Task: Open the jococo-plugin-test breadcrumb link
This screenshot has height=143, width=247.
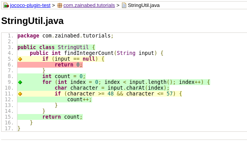Action: 30,5
